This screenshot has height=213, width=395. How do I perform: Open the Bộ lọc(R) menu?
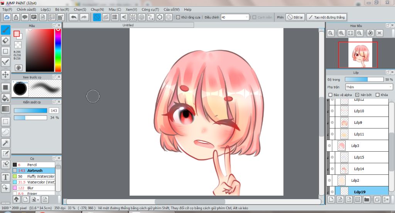[x=62, y=9]
